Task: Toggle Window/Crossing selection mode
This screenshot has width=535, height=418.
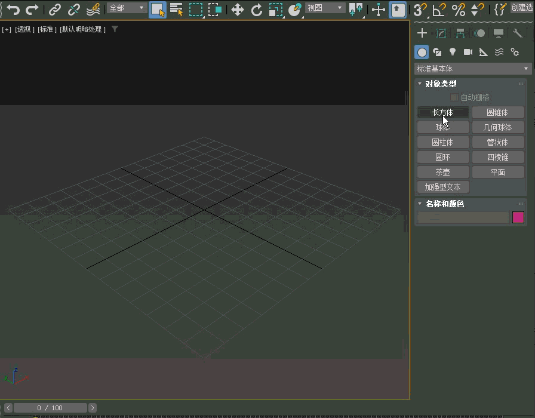Action: click(215, 10)
